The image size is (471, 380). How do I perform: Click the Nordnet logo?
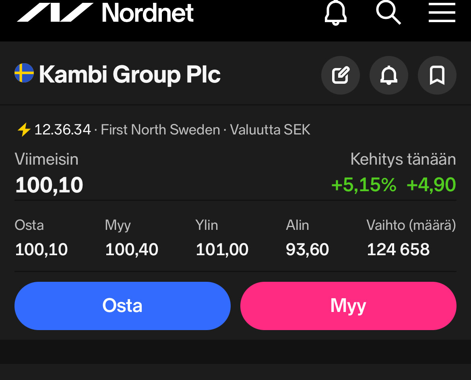click(x=105, y=12)
